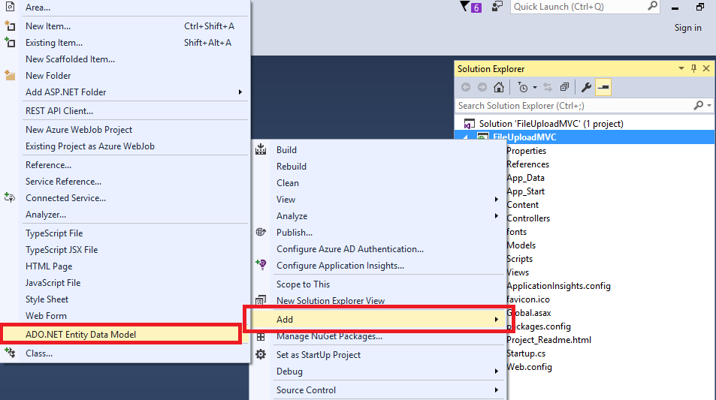This screenshot has width=716, height=400.
Task: Choose Clean from the context menu
Action: point(288,183)
